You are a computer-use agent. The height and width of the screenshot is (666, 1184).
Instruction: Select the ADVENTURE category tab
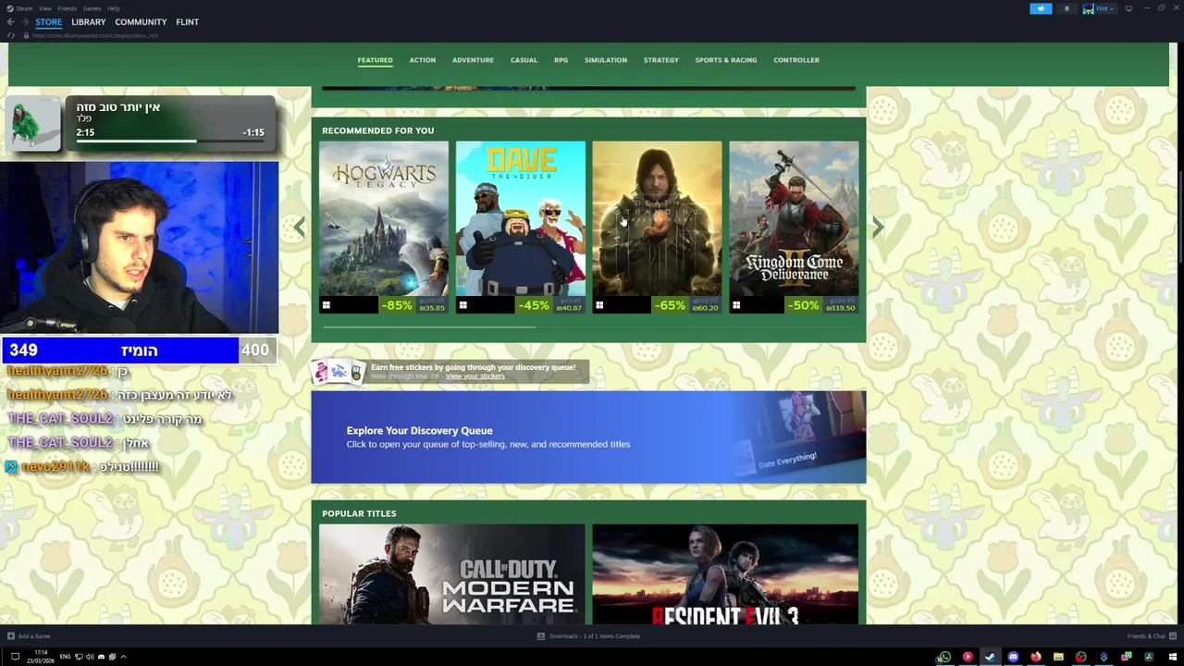tap(473, 60)
